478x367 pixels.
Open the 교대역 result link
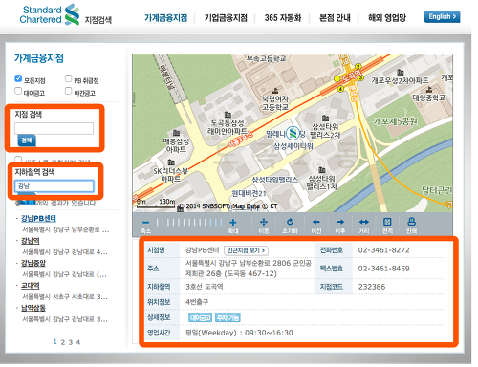[31, 286]
